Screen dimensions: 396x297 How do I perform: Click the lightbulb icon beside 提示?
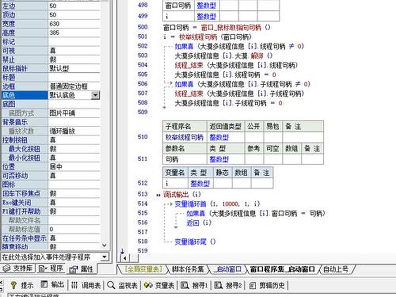14,285
